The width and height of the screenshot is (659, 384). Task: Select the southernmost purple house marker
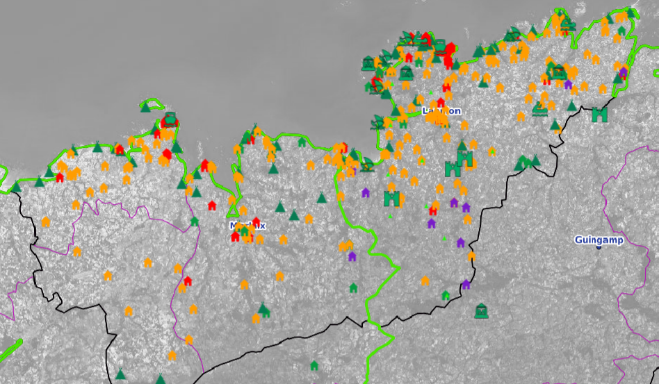click(x=466, y=284)
